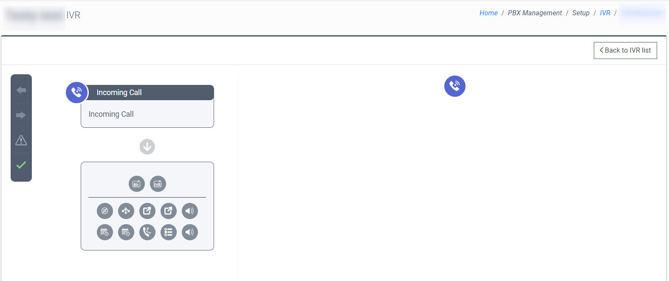Click the redo right arrow in sidebar
This screenshot has width=669, height=281.
tap(21, 115)
